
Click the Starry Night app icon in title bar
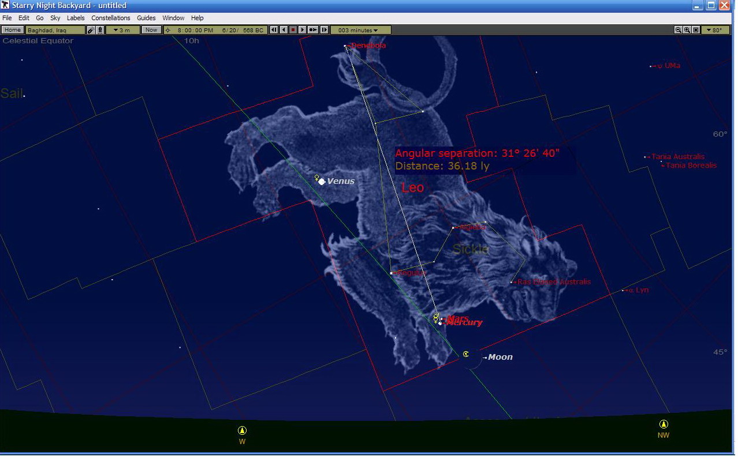click(x=6, y=5)
